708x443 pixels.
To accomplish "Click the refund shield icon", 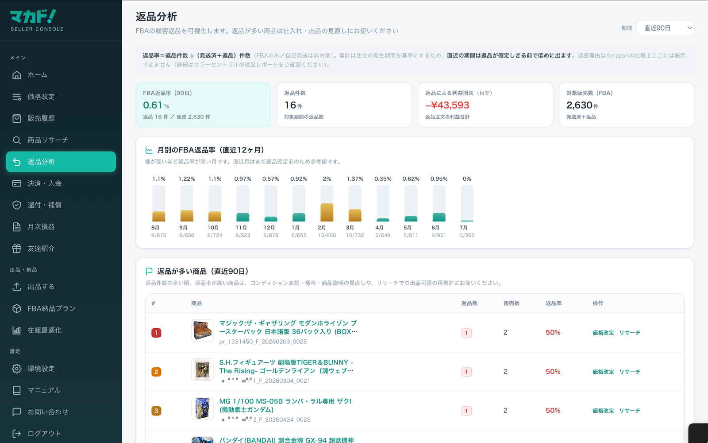I will [x=17, y=205].
